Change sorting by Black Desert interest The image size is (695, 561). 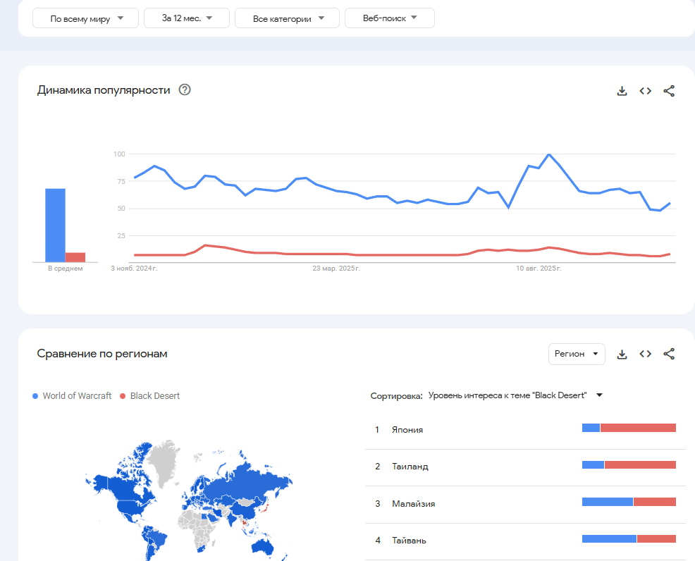tap(515, 395)
